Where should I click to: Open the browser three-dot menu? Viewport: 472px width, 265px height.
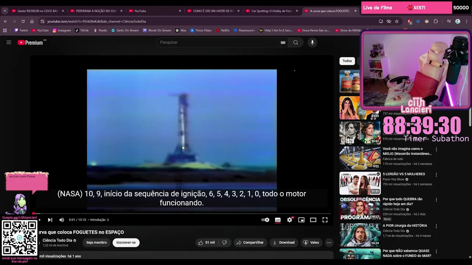pos(466,21)
